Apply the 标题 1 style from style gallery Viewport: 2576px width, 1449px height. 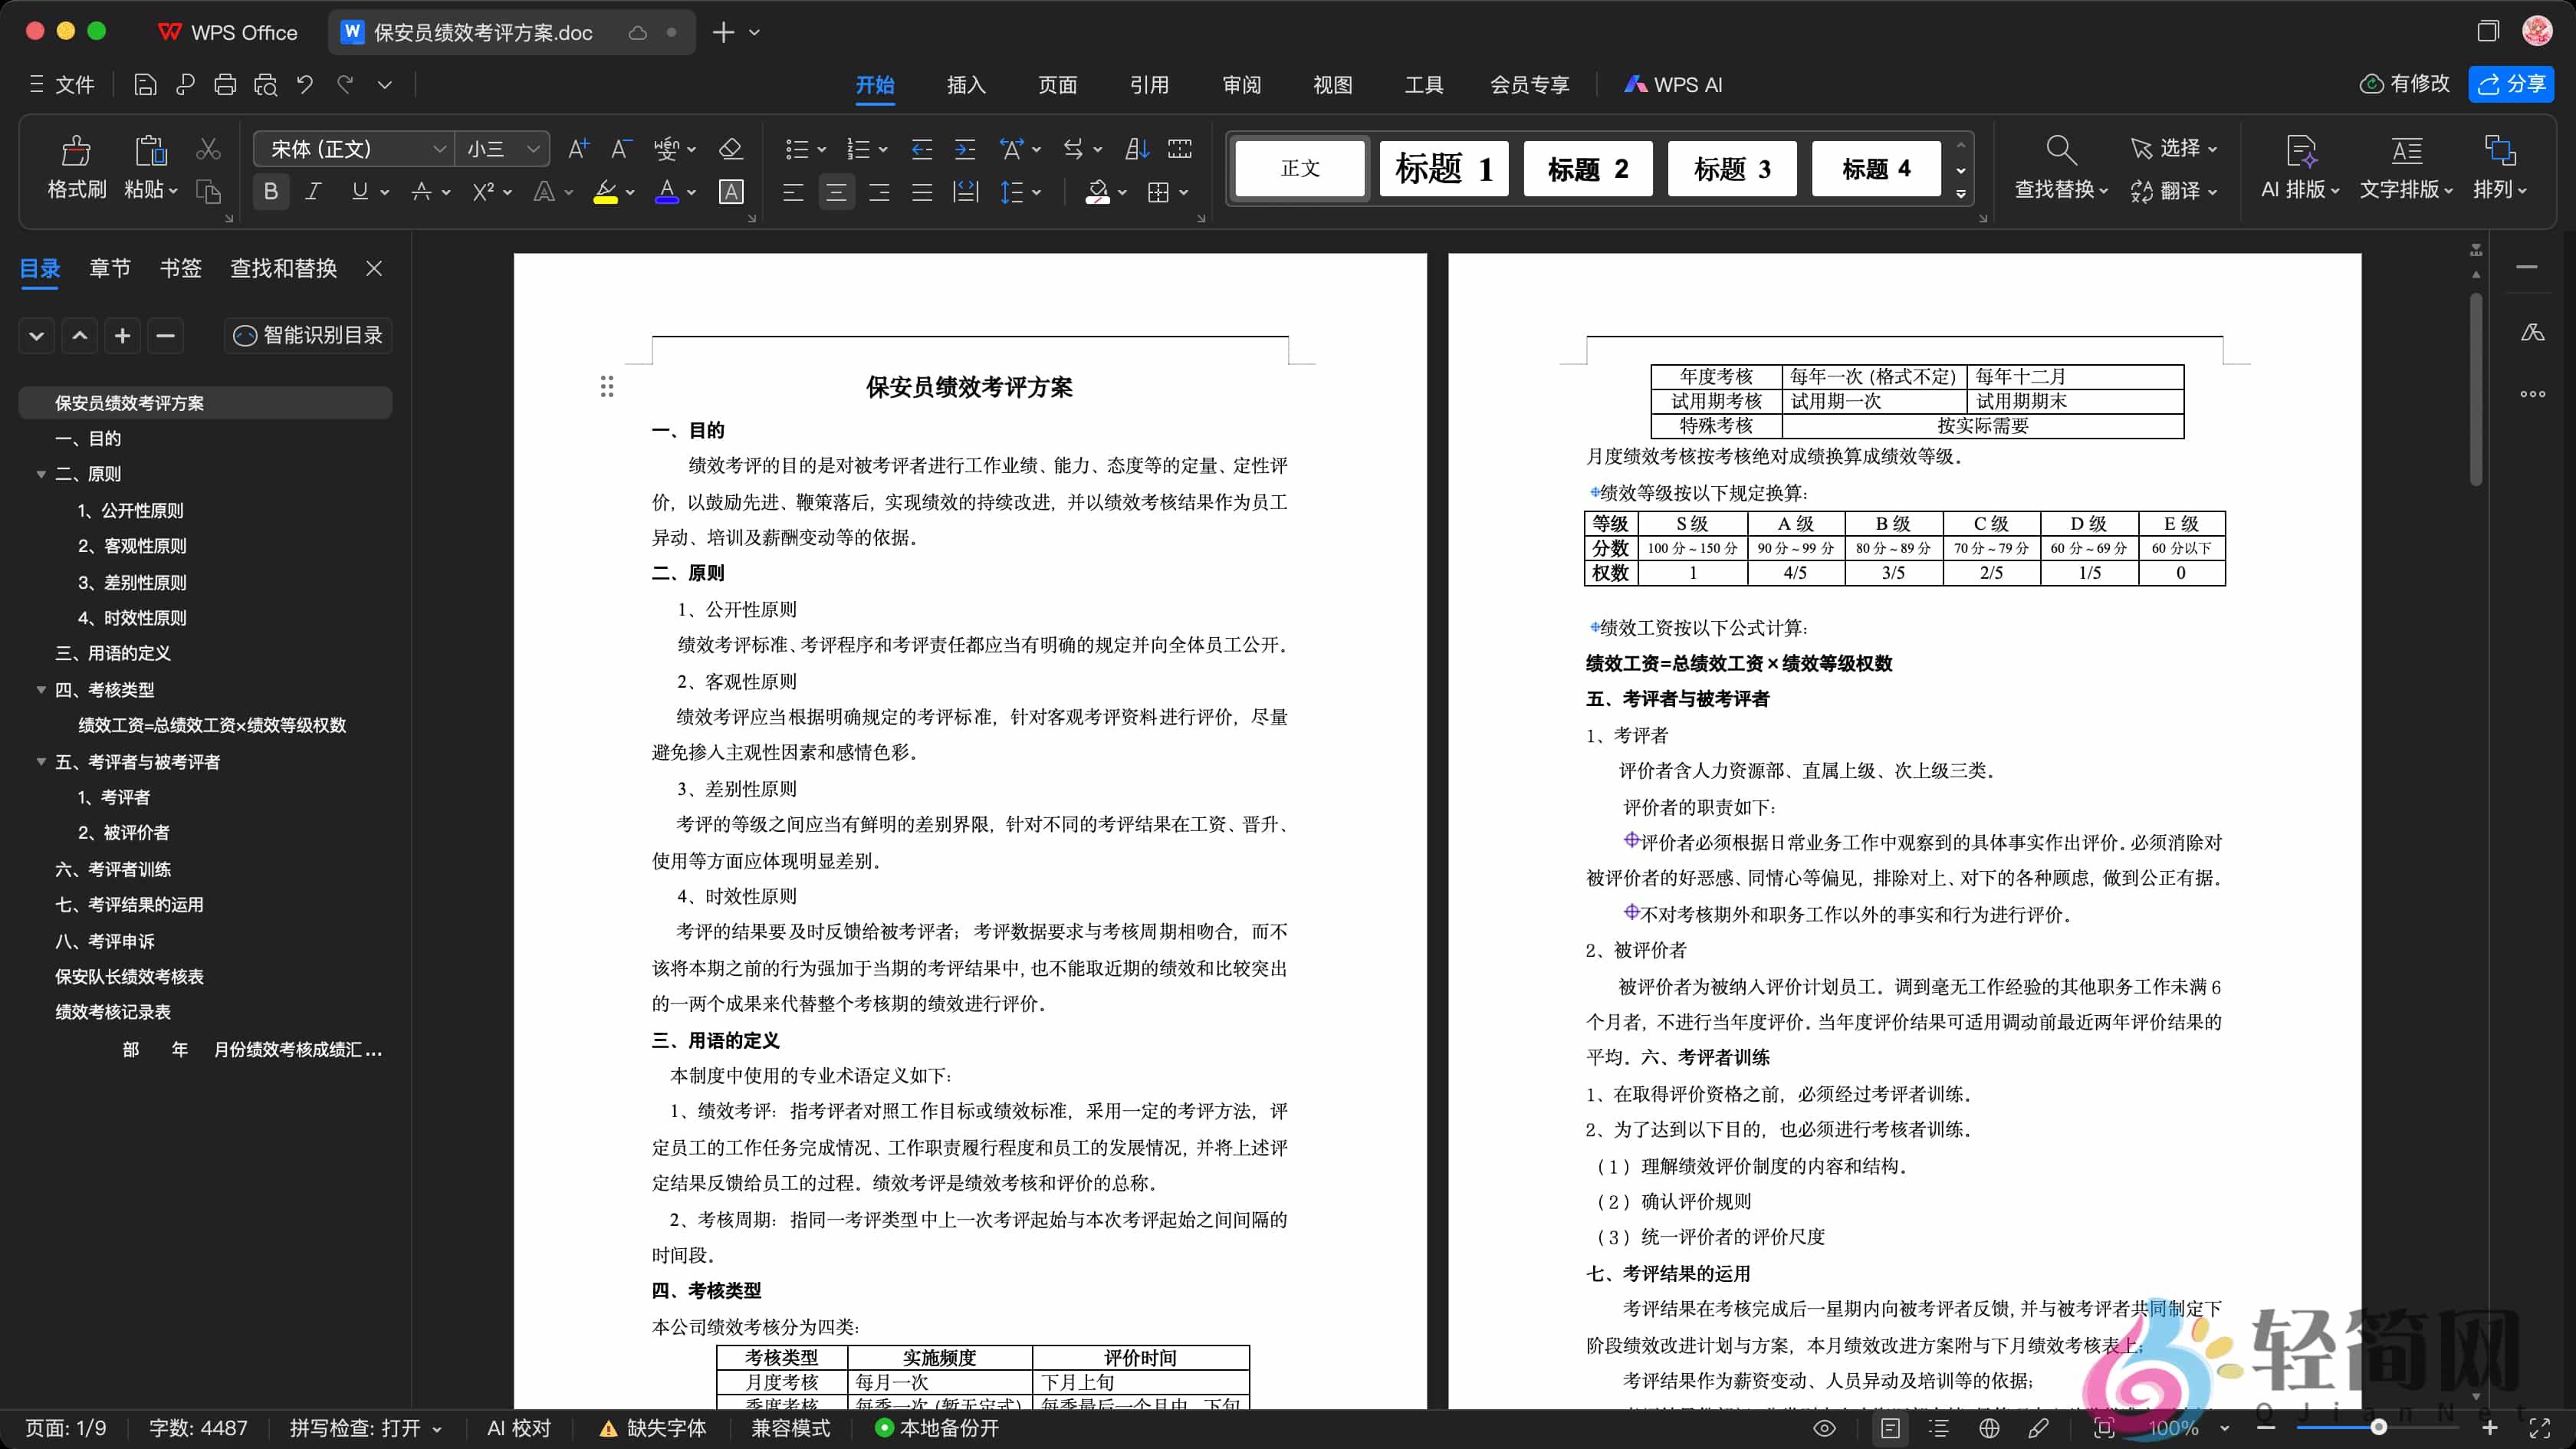[1443, 168]
